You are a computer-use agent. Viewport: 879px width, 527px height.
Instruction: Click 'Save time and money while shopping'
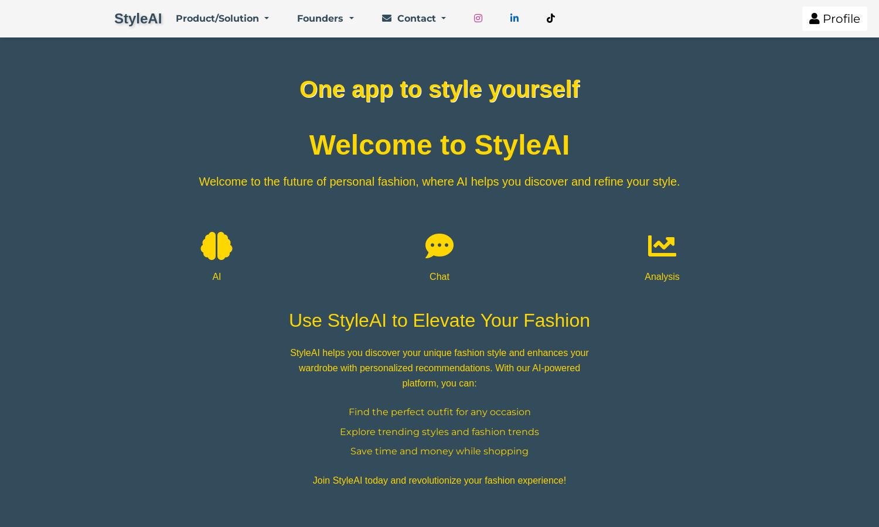click(x=439, y=451)
